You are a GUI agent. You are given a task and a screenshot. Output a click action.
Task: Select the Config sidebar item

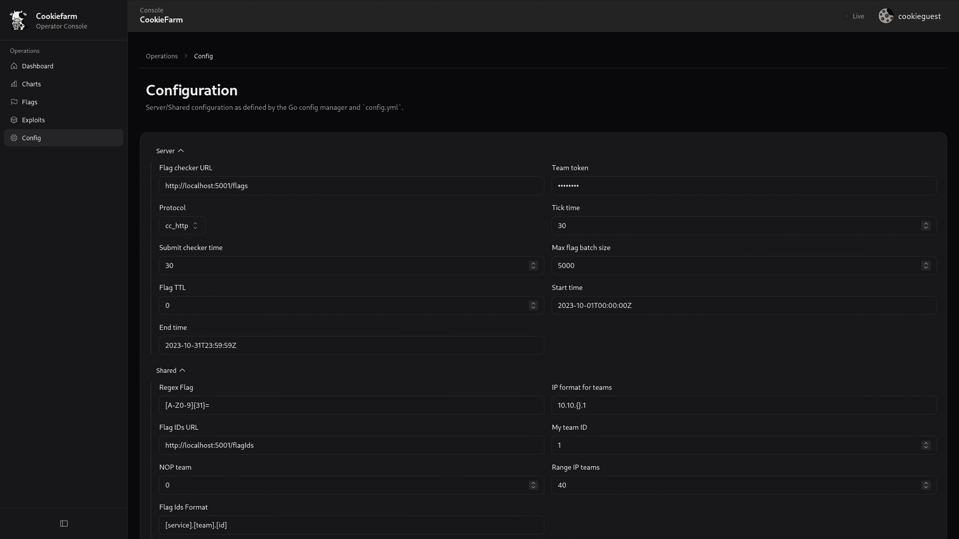[63, 138]
